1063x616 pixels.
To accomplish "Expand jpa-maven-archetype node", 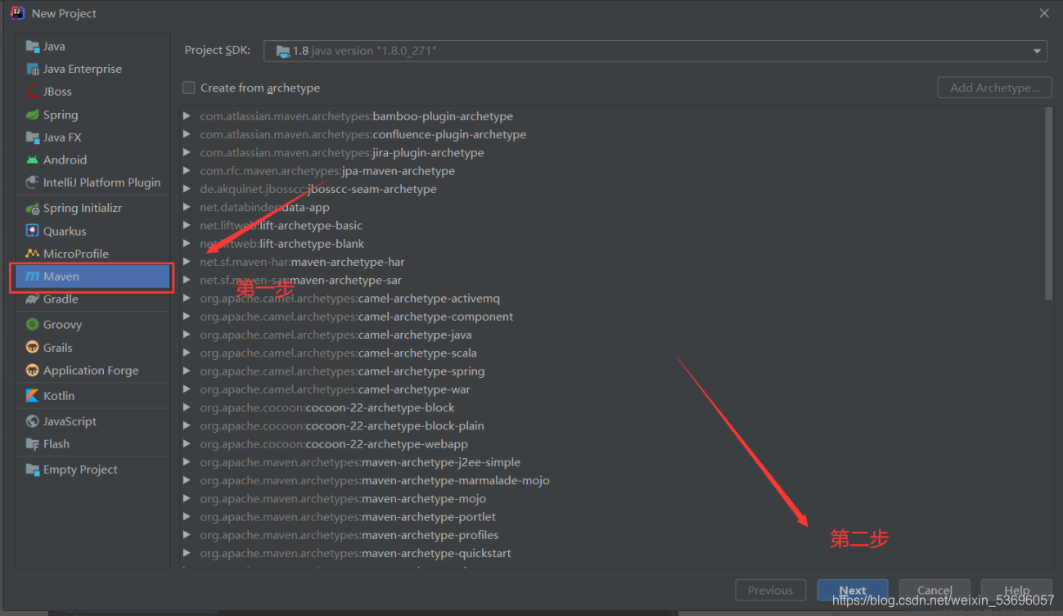I will tap(187, 171).
